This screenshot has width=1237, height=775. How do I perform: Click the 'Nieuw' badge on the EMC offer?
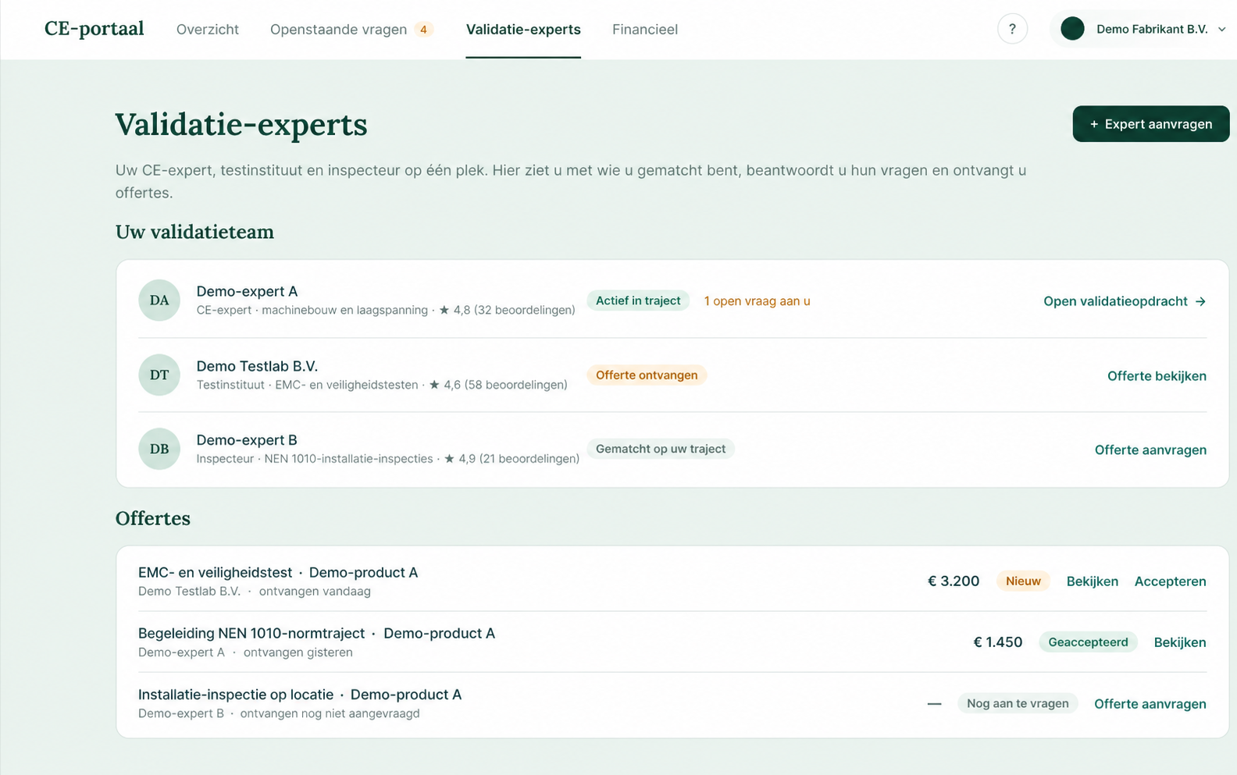pyautogui.click(x=1023, y=581)
